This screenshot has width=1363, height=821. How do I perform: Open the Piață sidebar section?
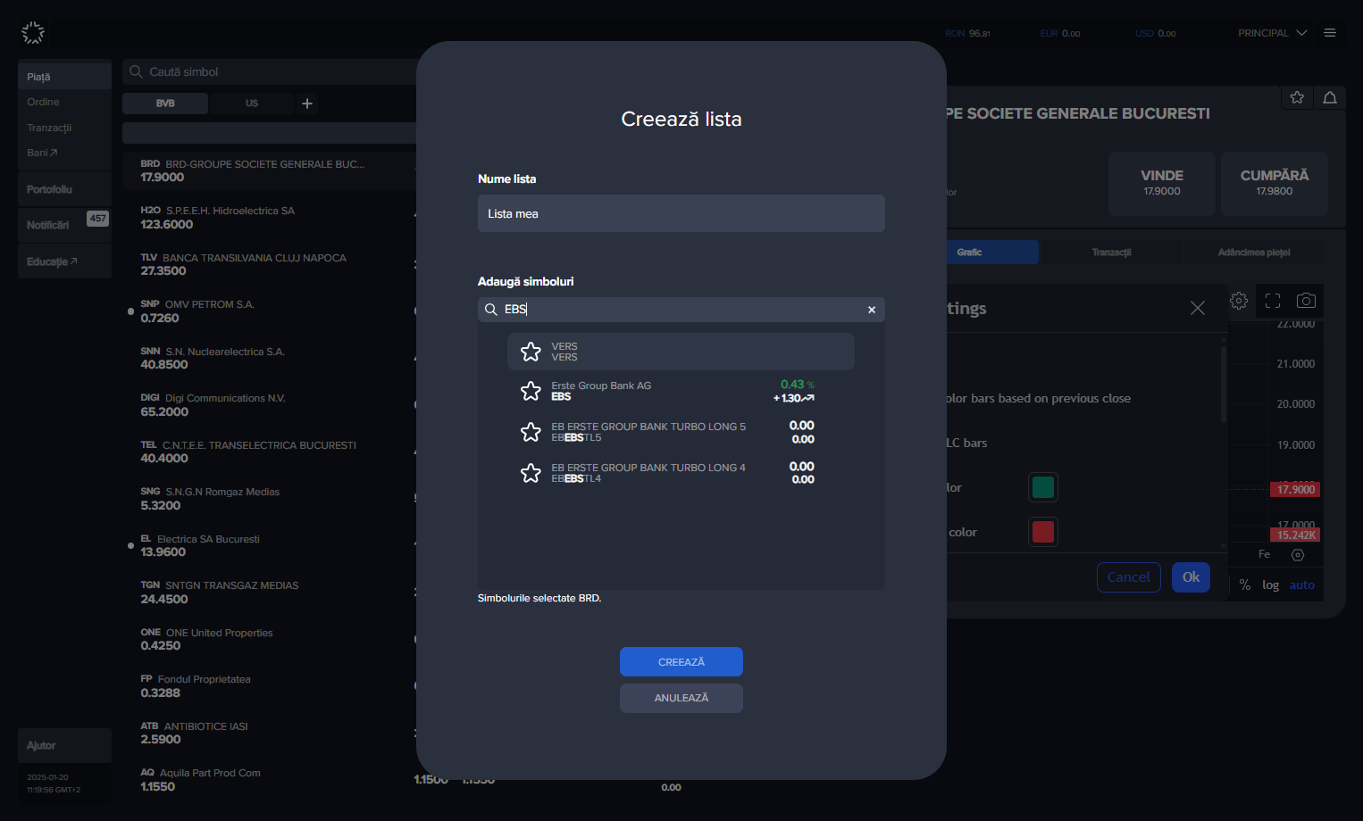(64, 77)
